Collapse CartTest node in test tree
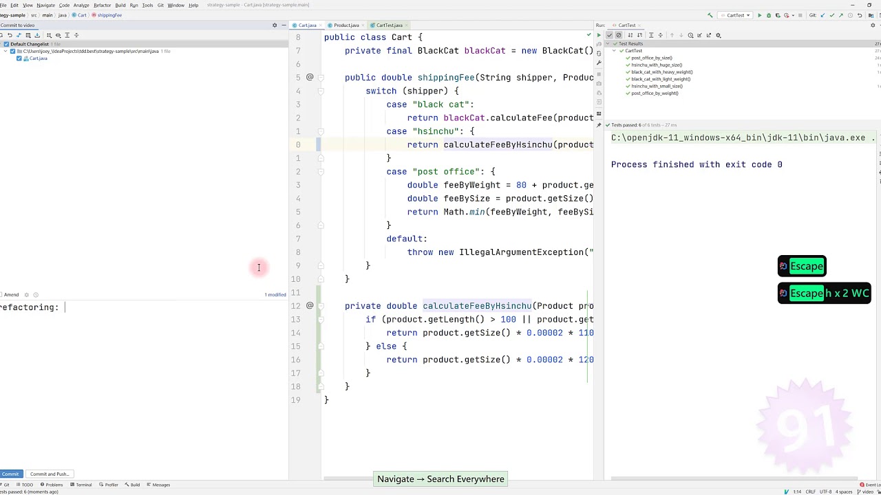Viewport: 881px width, 495px height. click(615, 51)
